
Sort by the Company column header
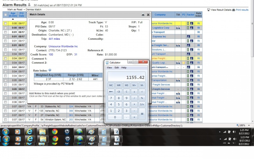160,15
